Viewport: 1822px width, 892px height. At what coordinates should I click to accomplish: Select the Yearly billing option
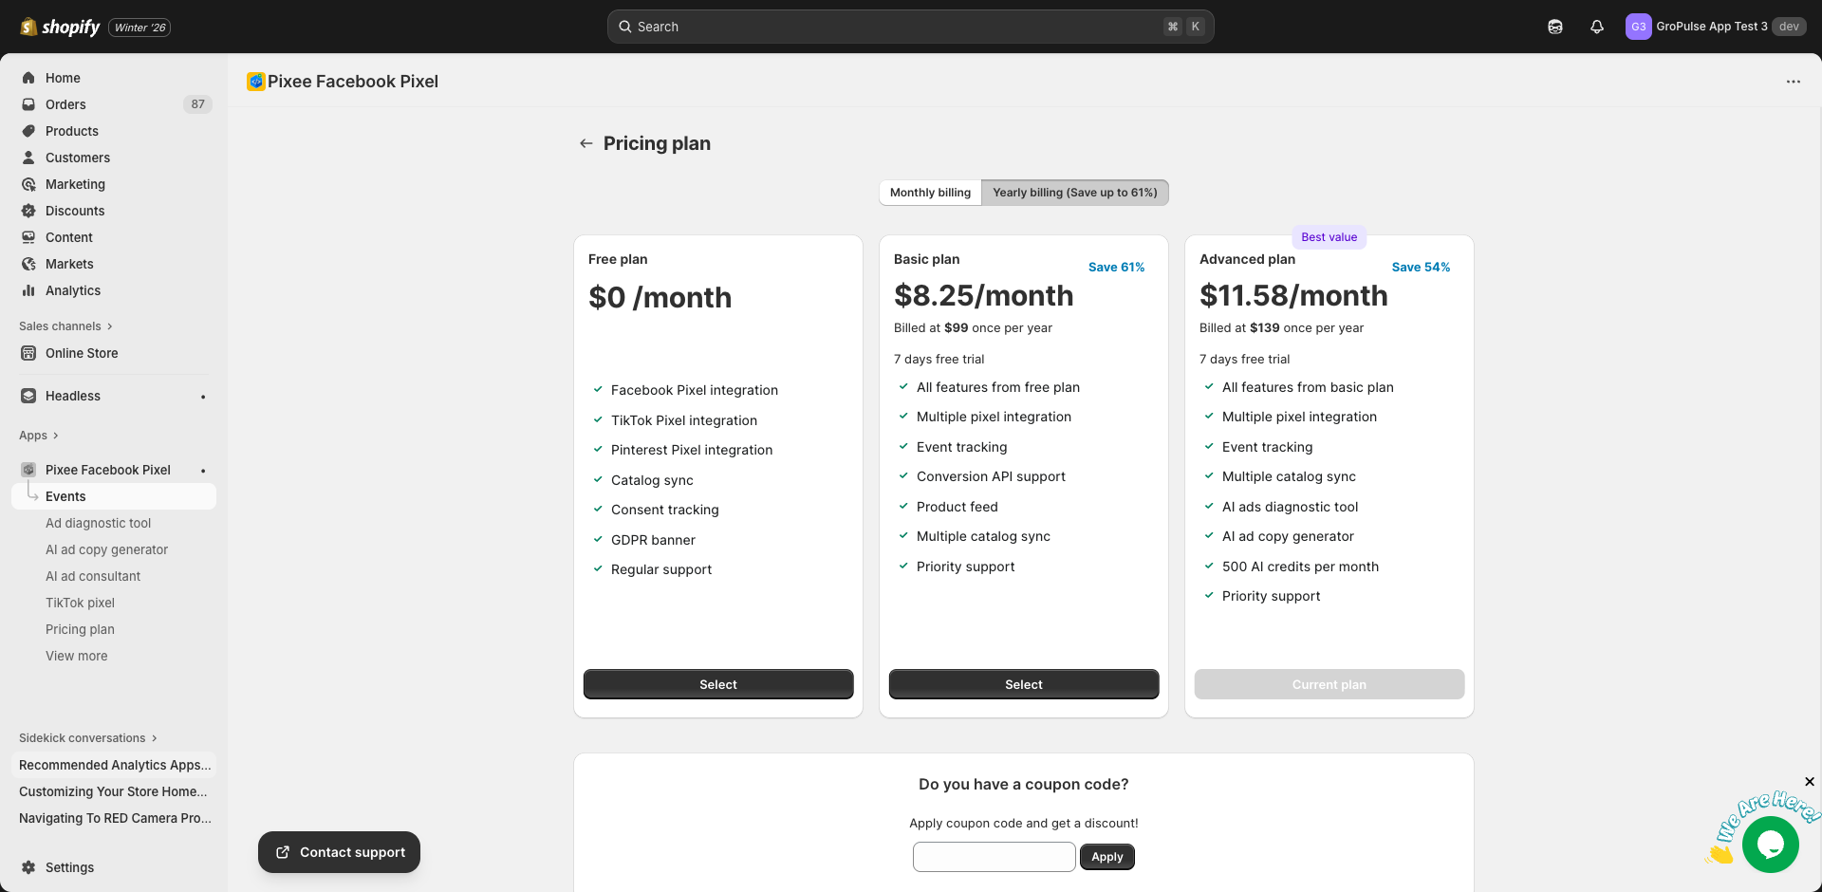[1075, 192]
